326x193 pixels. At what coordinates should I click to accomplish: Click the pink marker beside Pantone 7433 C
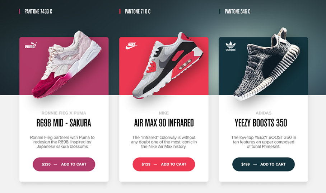[19, 11]
